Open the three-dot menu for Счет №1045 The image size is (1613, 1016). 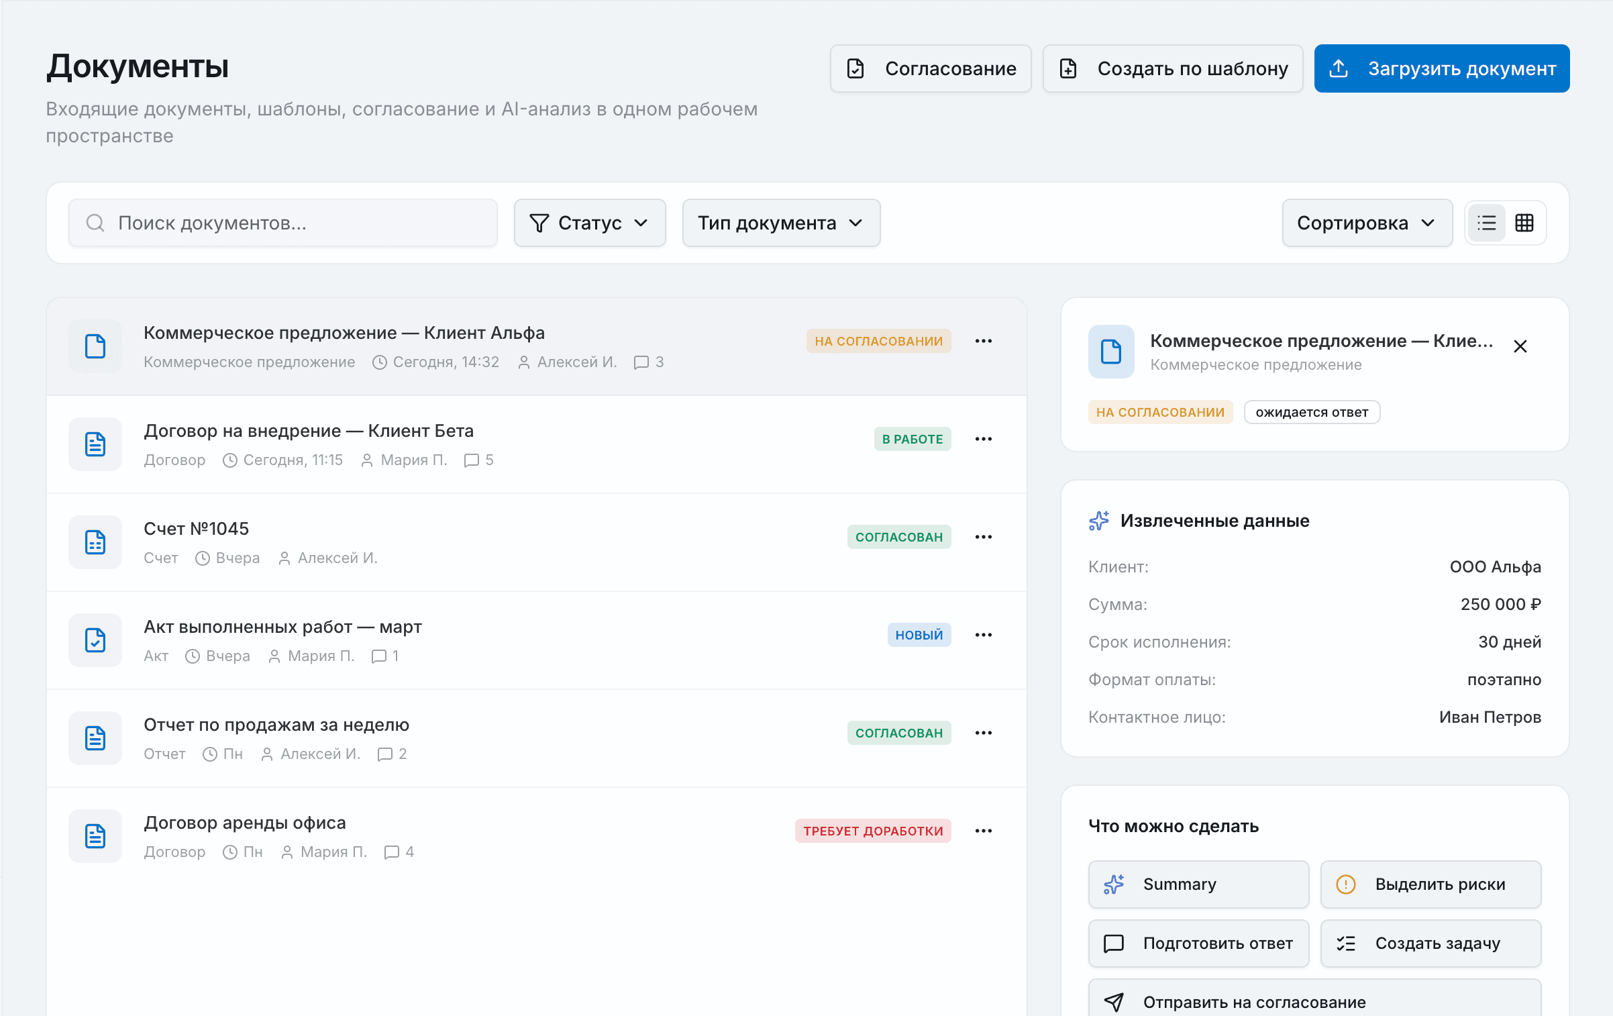pyautogui.click(x=984, y=536)
